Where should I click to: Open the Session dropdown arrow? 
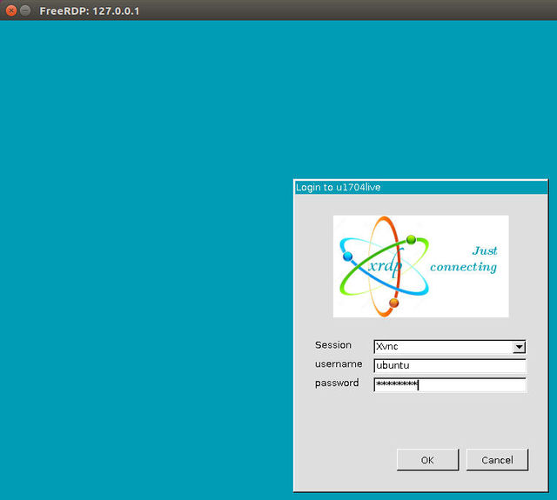tap(519, 347)
